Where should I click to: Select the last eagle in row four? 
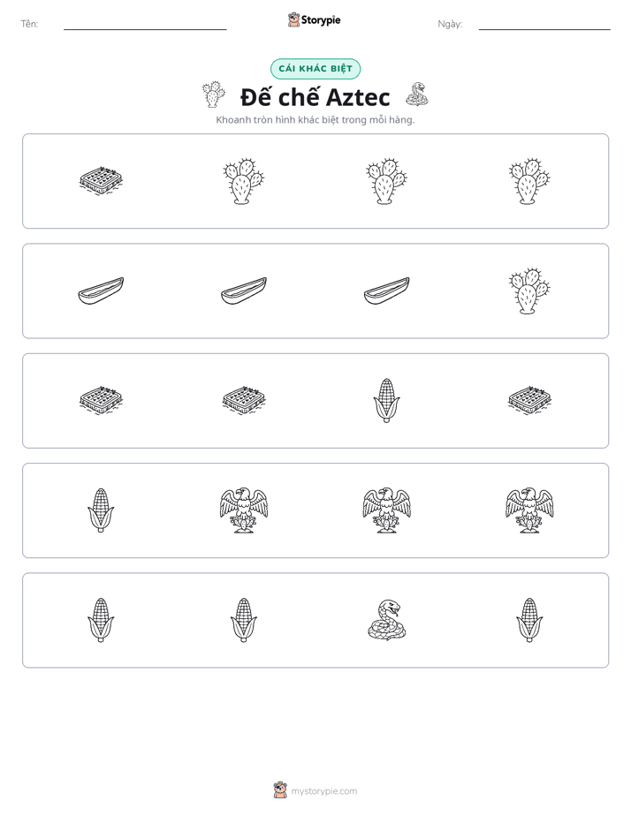pyautogui.click(x=529, y=510)
